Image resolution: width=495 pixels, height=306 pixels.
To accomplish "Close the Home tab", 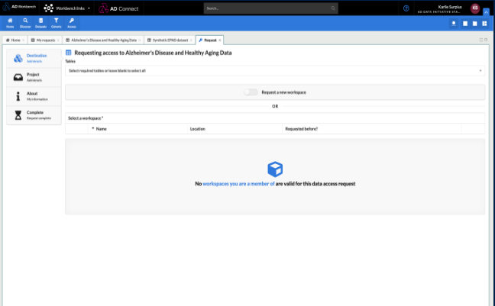I will [24, 40].
